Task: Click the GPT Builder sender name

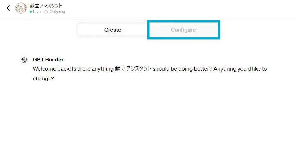Action: pos(48,60)
